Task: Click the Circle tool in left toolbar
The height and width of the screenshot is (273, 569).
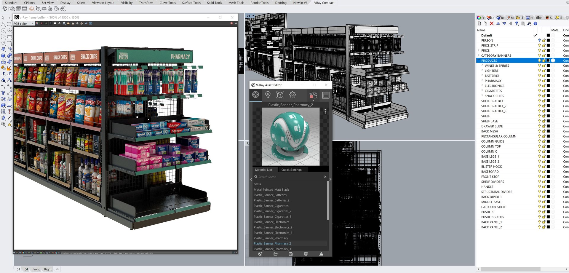Action: click(3, 30)
